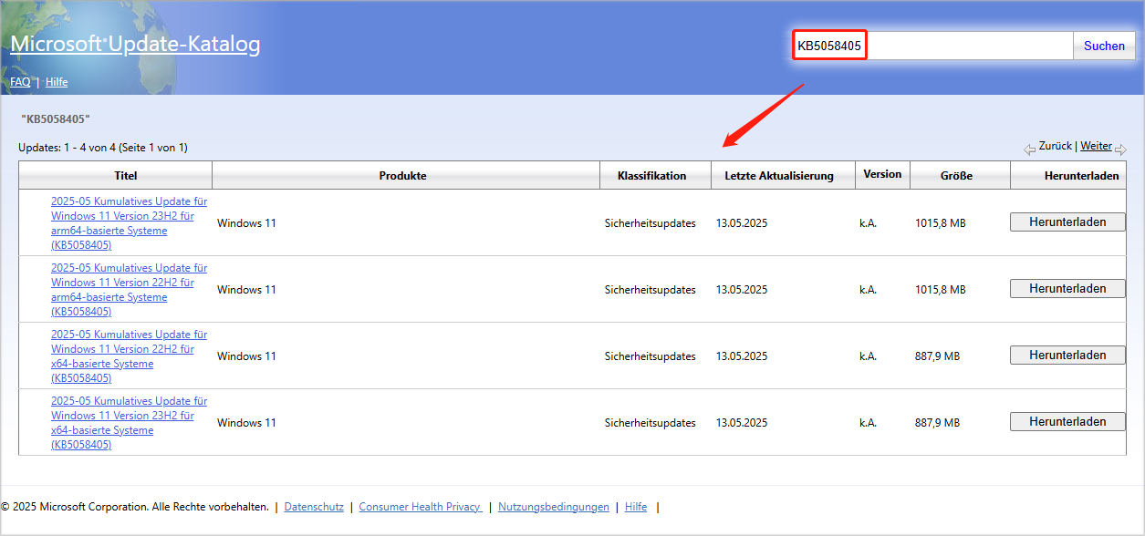Image resolution: width=1145 pixels, height=536 pixels.
Task: Open Windows 11 Version 22H2 x64 update link
Action: pyautogui.click(x=129, y=356)
